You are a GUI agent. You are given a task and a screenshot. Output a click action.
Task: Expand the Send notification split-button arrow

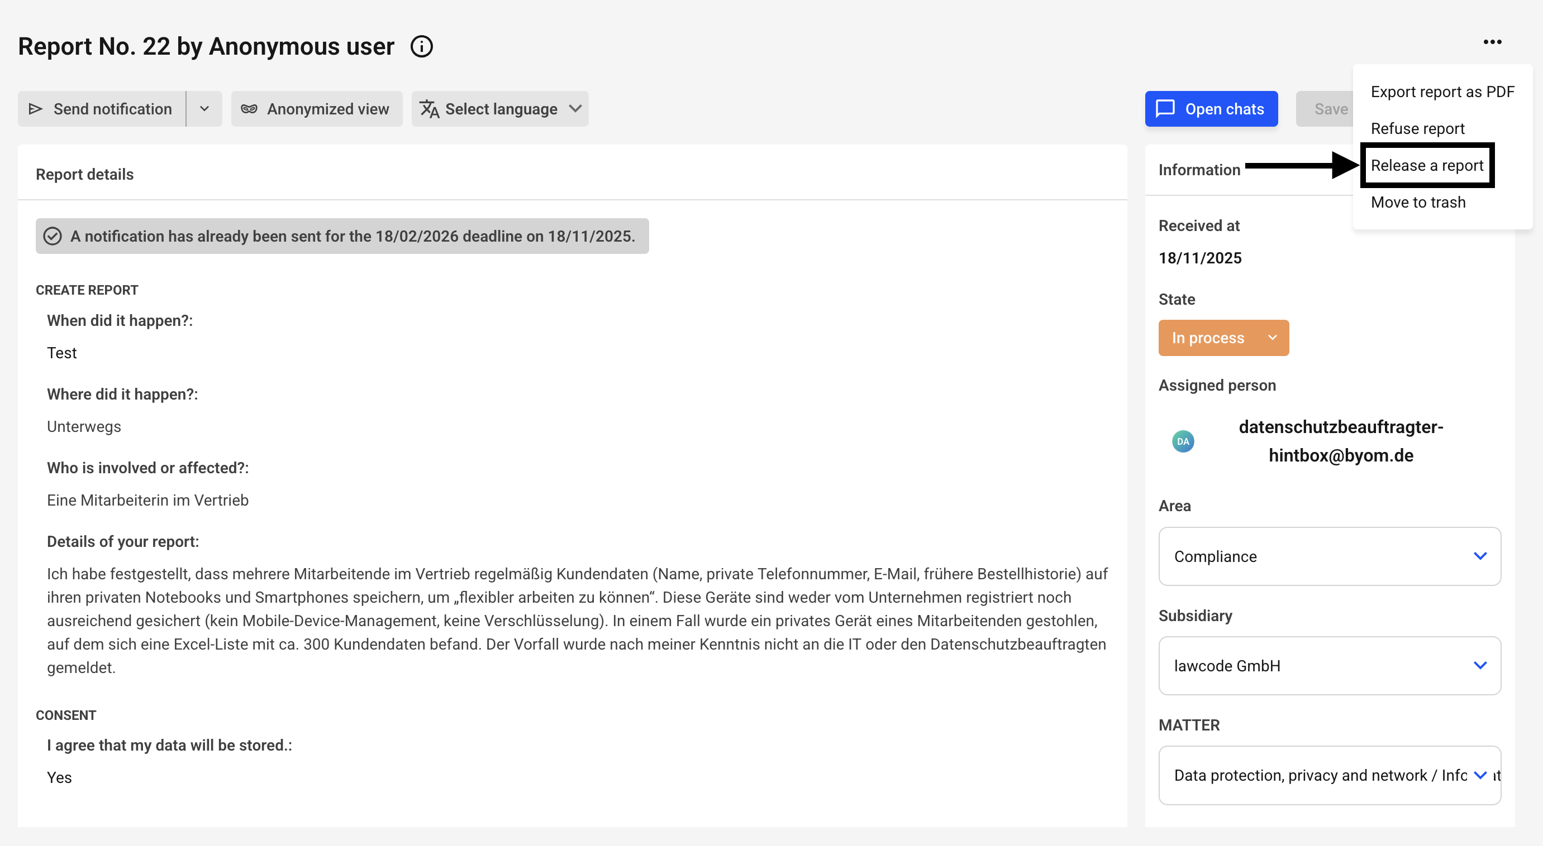tap(204, 109)
